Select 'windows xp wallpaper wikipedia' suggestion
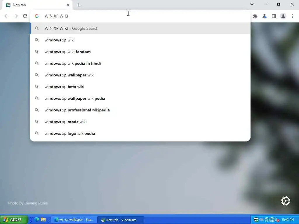299x224 pixels. (x=140, y=98)
